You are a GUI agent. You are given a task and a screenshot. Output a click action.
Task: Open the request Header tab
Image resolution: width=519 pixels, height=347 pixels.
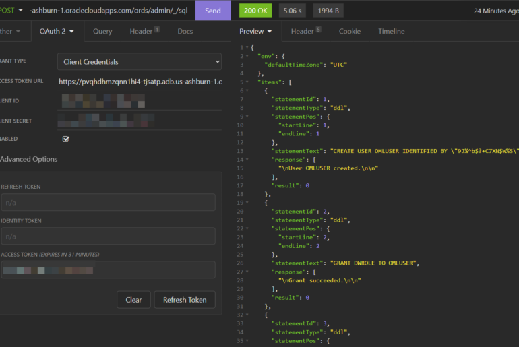[x=144, y=32]
